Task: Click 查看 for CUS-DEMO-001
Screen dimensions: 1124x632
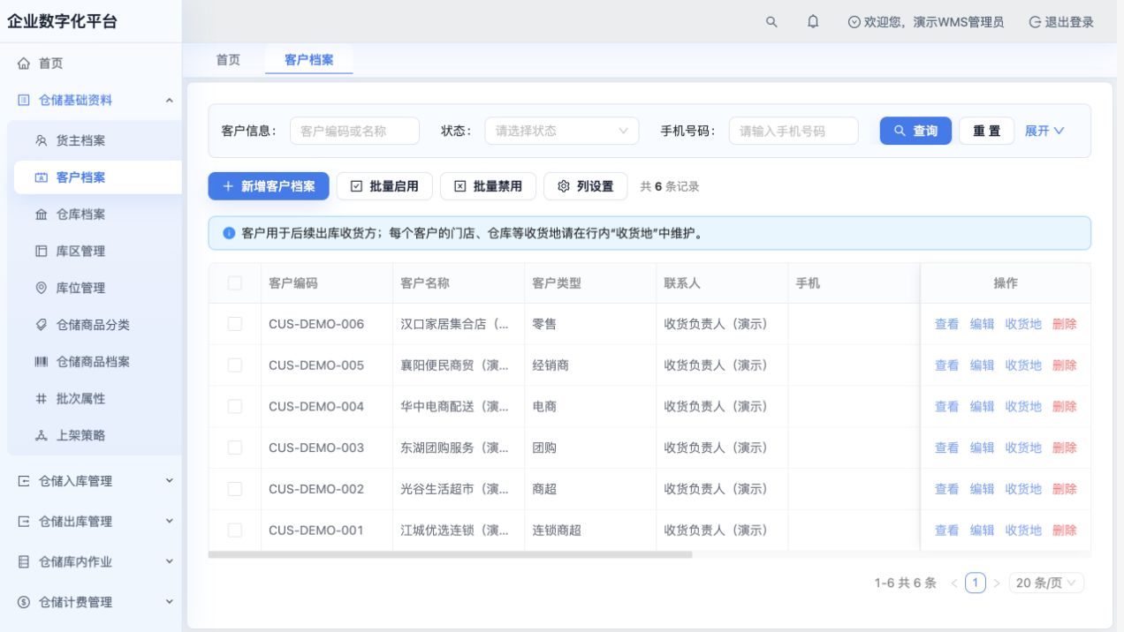Action: point(946,530)
